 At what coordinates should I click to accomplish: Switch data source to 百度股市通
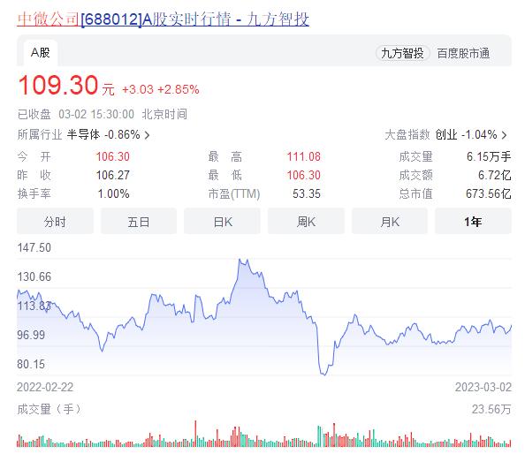(x=463, y=53)
